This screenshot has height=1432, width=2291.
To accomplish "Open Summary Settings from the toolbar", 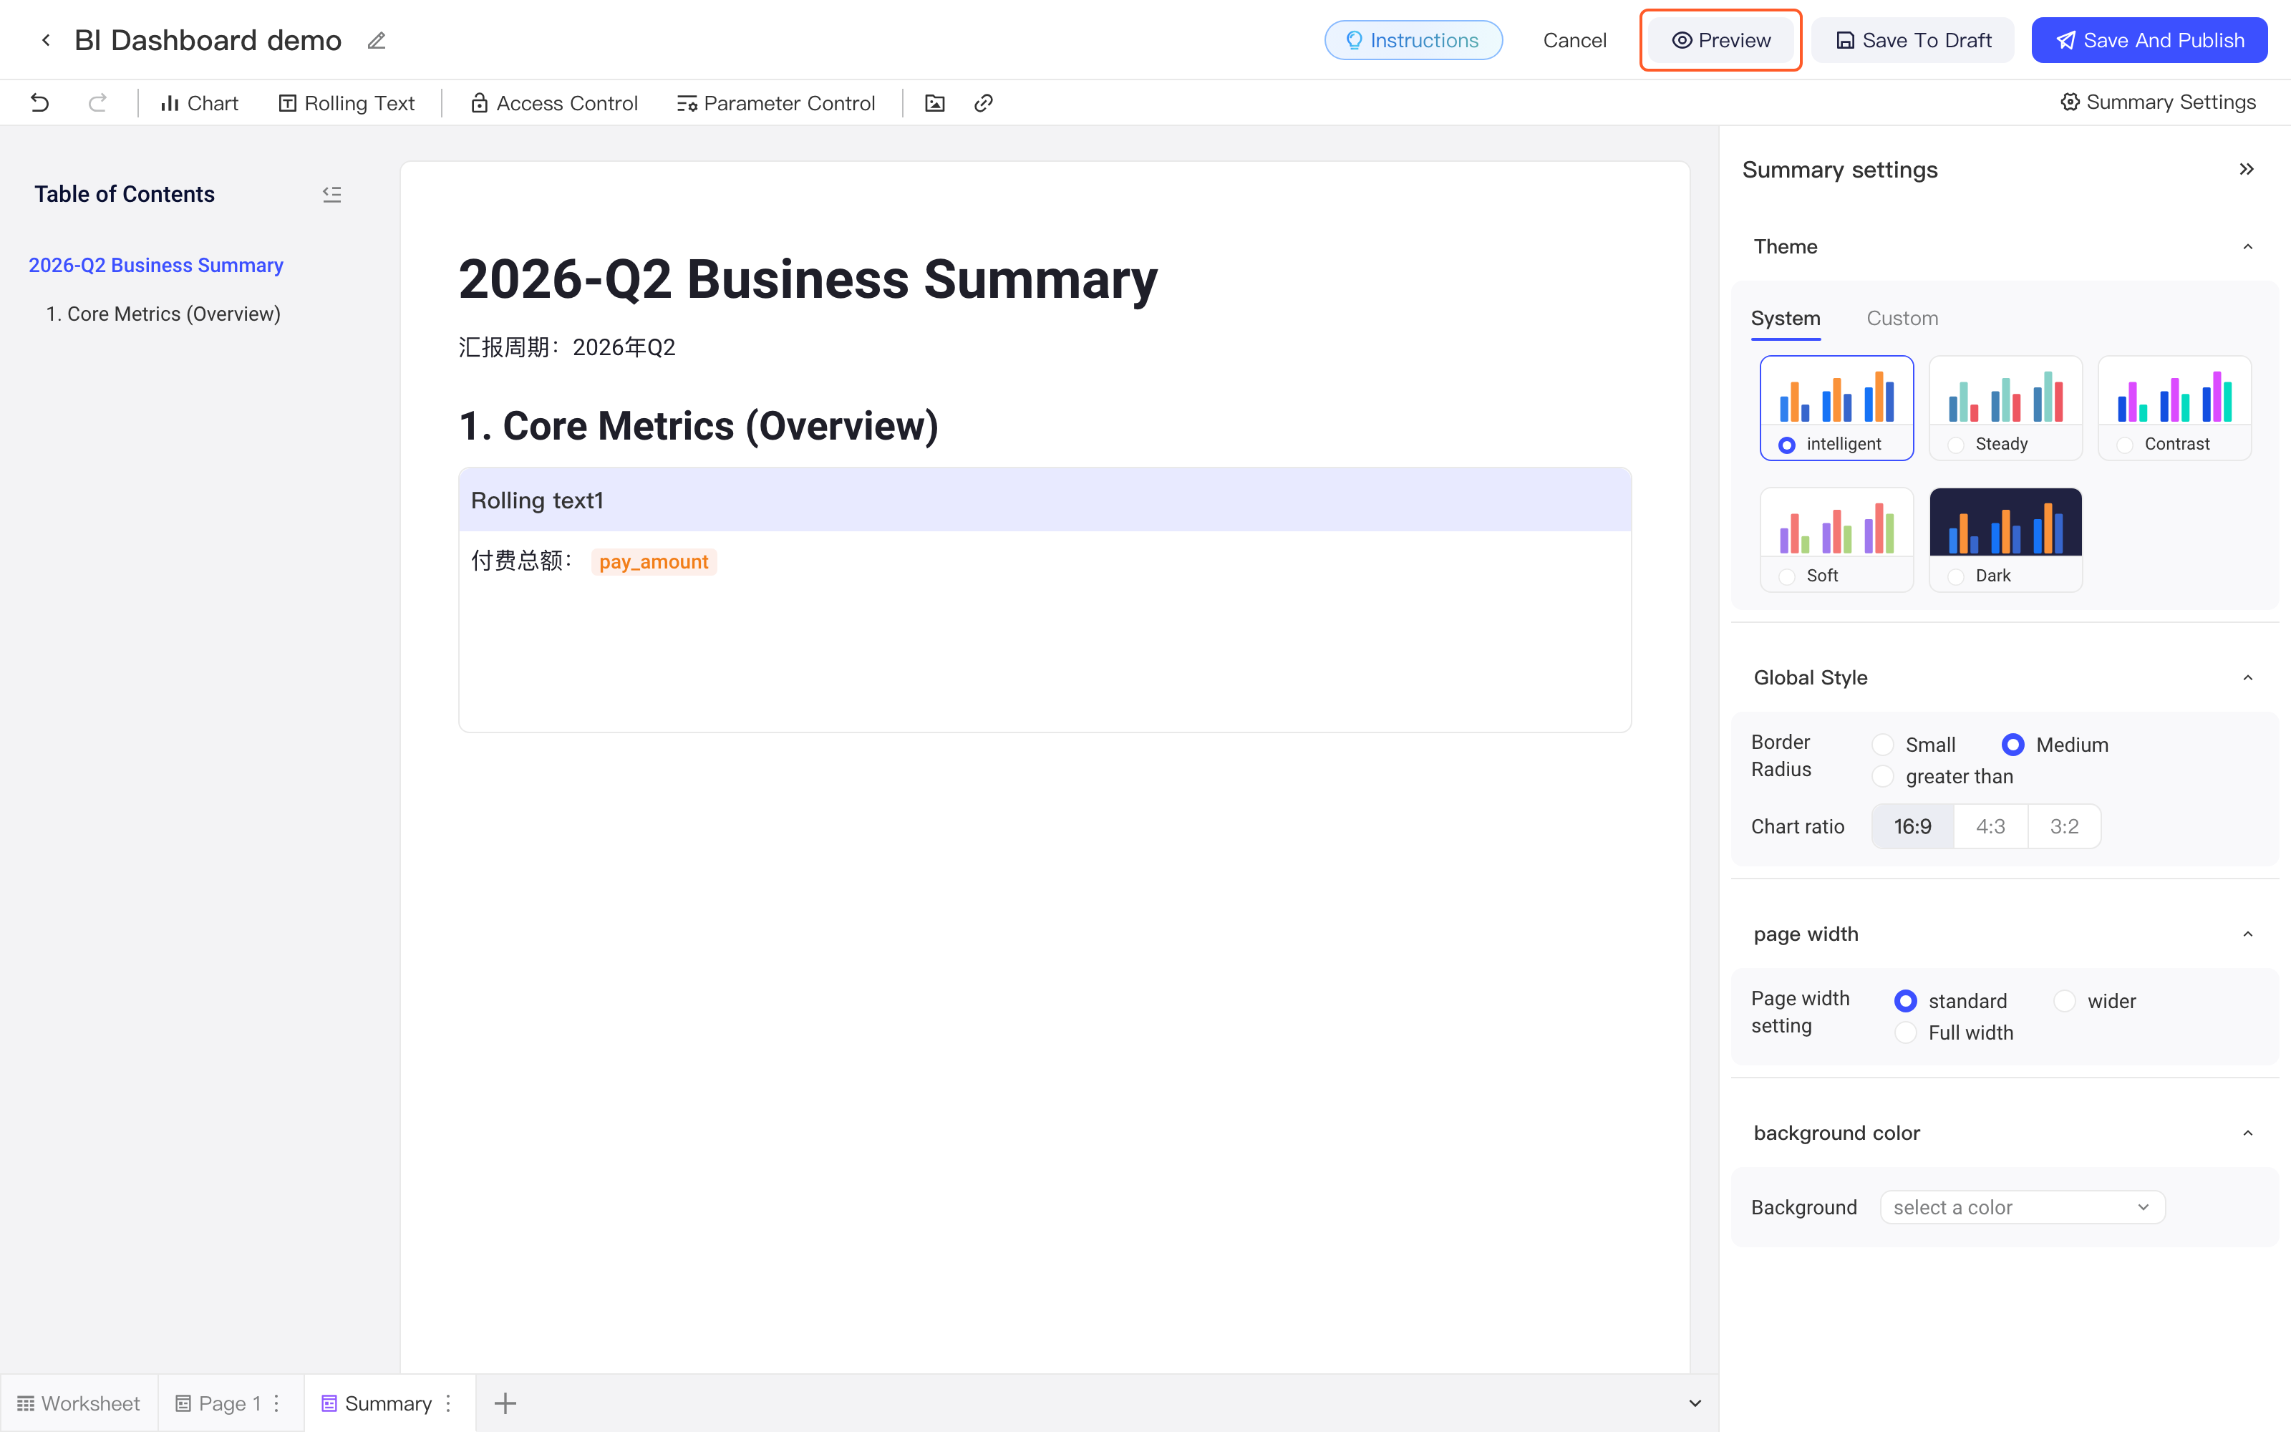I will click(x=2158, y=102).
